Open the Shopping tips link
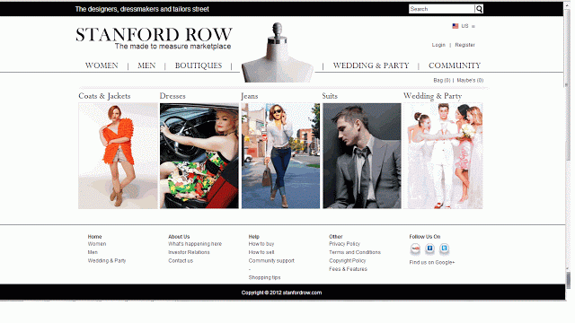This screenshot has height=323, width=575. click(x=264, y=277)
